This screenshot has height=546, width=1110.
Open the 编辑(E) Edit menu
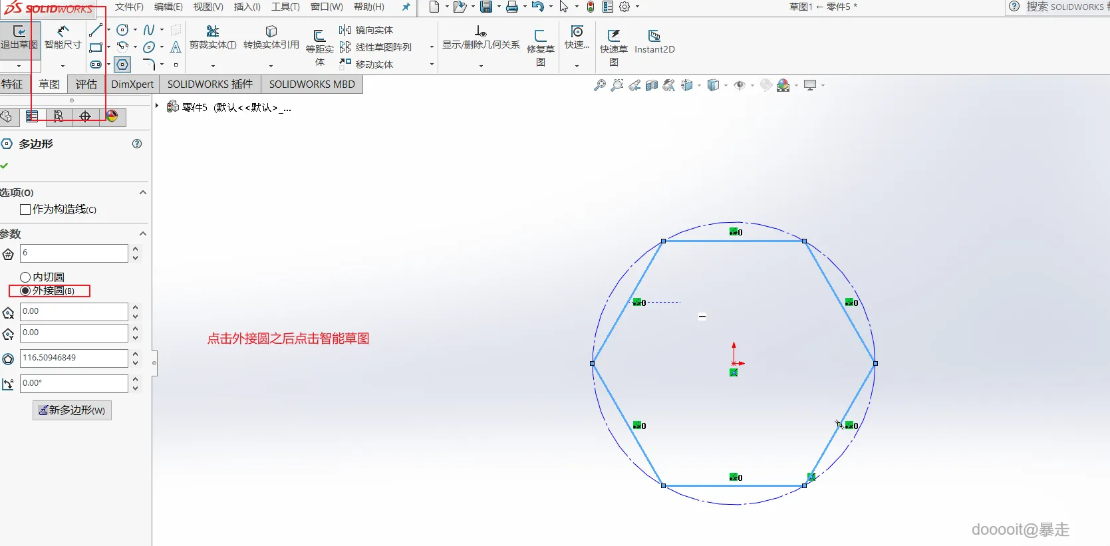(x=168, y=7)
